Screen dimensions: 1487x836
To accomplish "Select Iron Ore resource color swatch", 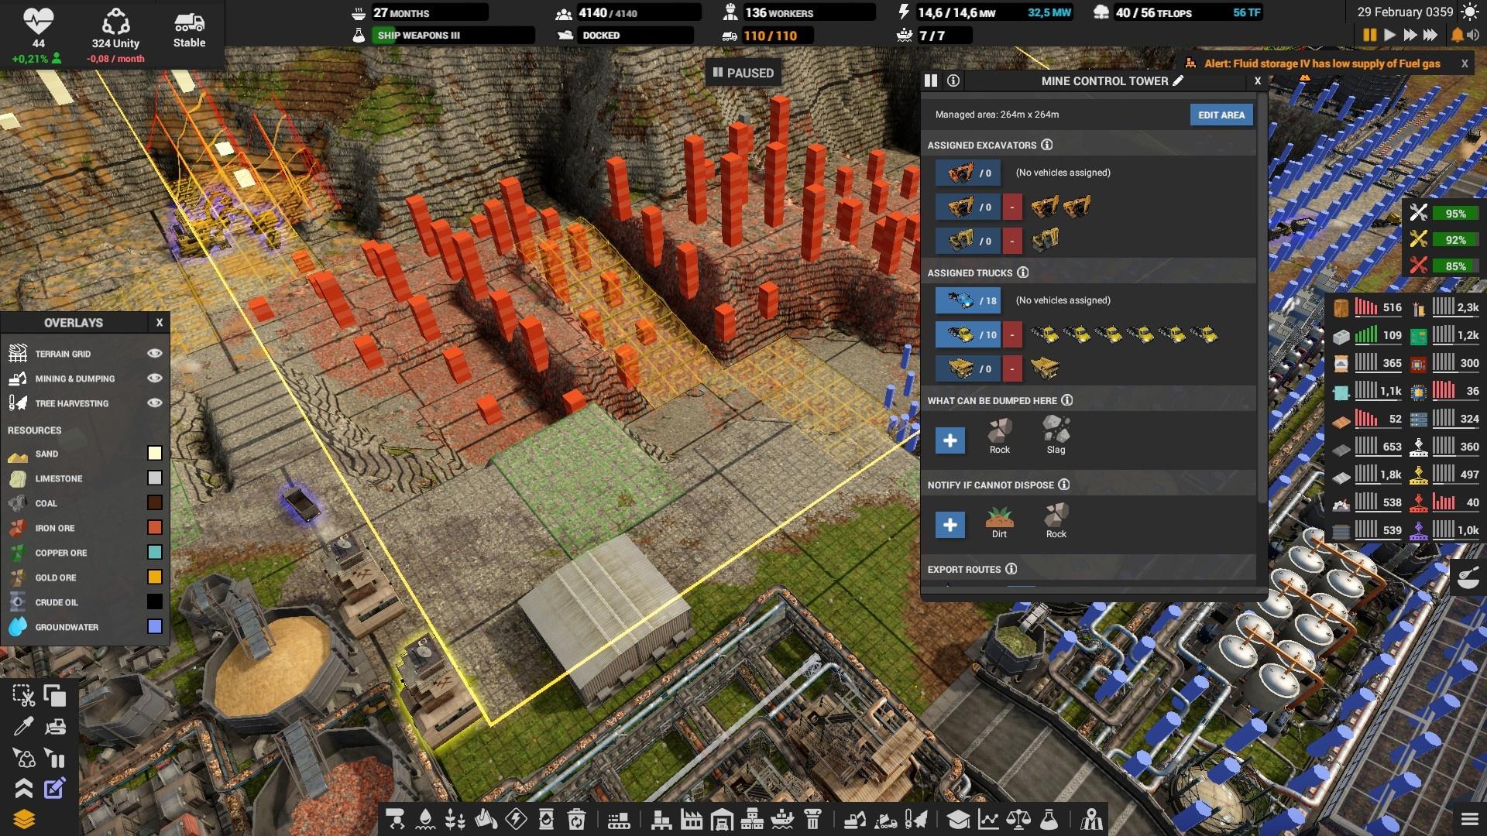I will click(154, 528).
